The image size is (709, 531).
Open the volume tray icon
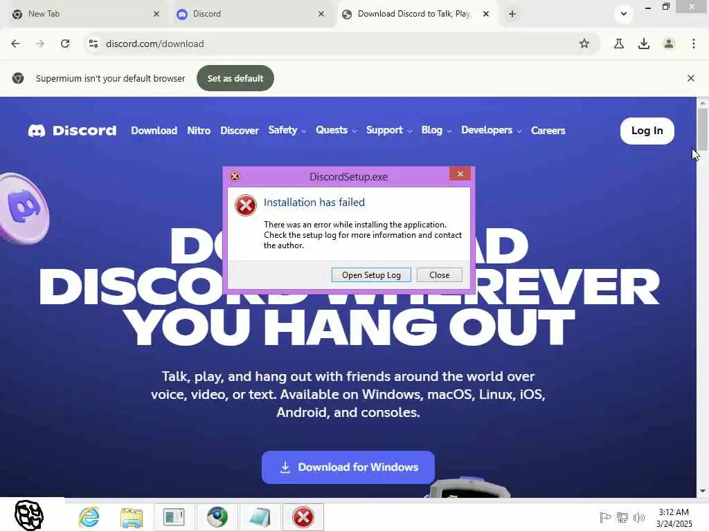(639, 517)
